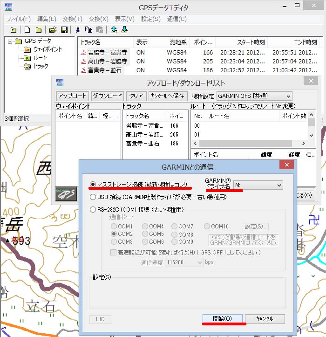Image resolution: width=326 pixels, height=337 pixels.
Task: Click the download down-arrow toolbar icon
Action: click(x=124, y=30)
